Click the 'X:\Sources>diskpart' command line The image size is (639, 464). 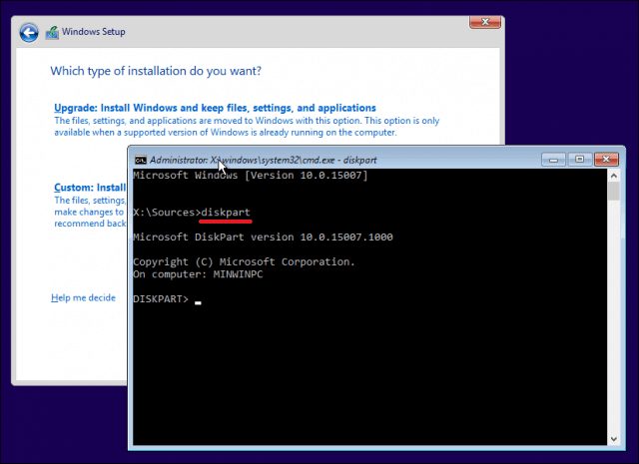[192, 213]
